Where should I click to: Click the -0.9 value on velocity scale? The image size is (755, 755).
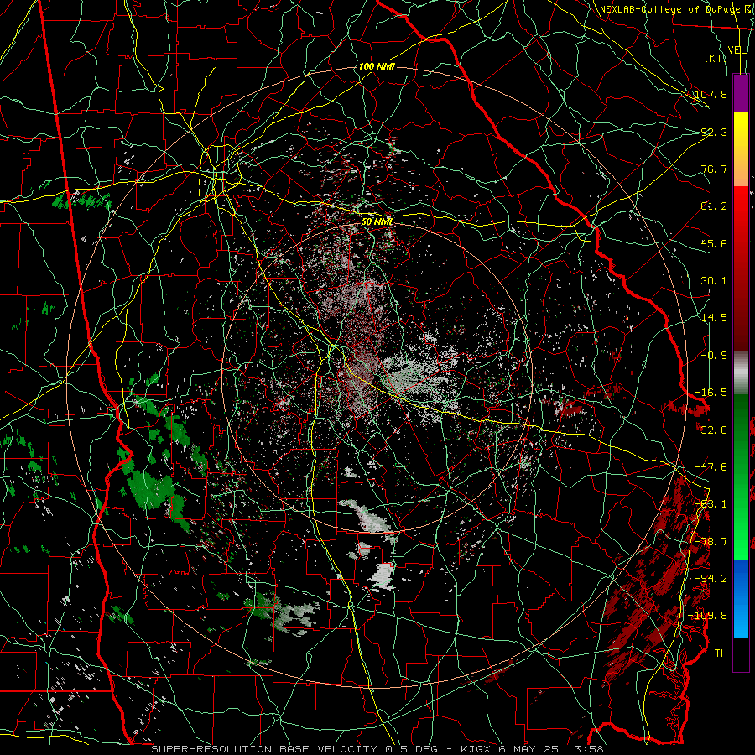pyautogui.click(x=714, y=356)
